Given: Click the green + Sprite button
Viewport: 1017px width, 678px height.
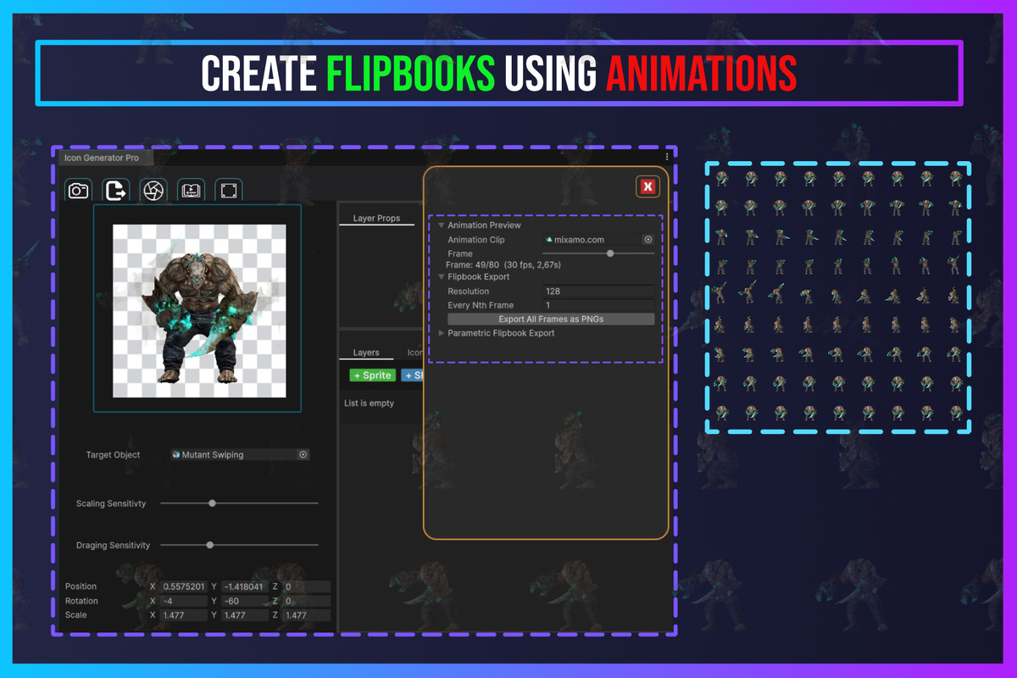Looking at the screenshot, I should 372,375.
